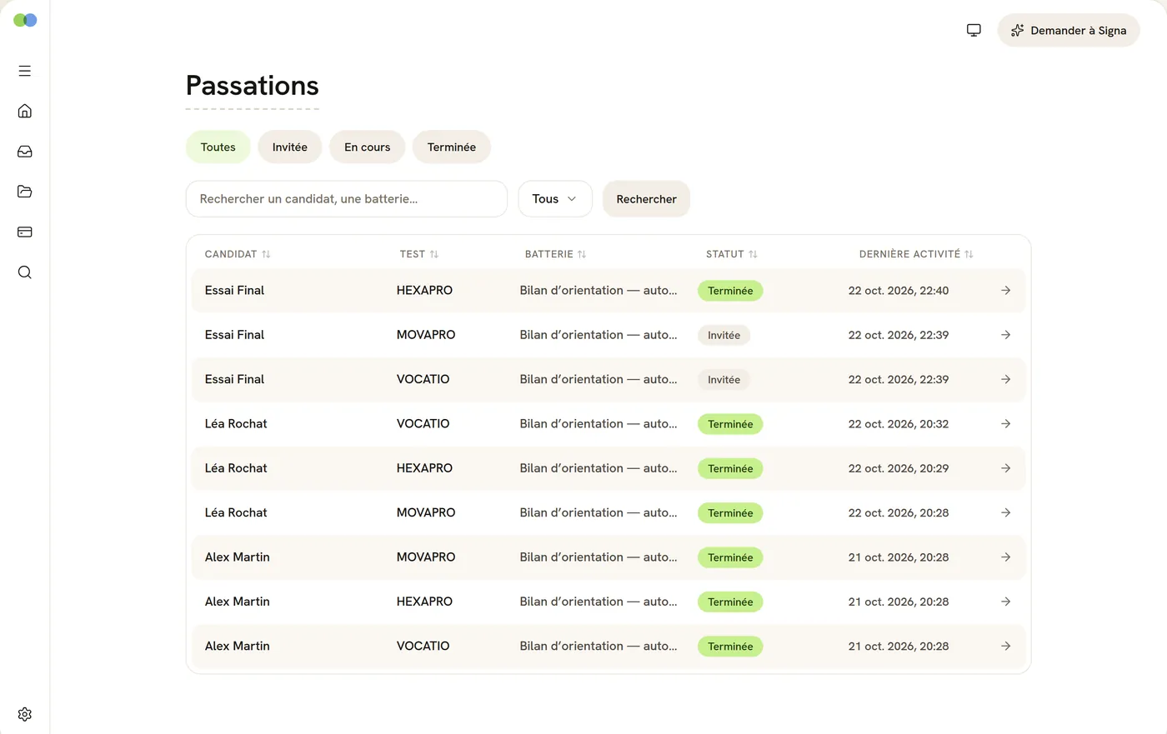Click the app logo at top left
The height and width of the screenshot is (734, 1167).
[25, 20]
